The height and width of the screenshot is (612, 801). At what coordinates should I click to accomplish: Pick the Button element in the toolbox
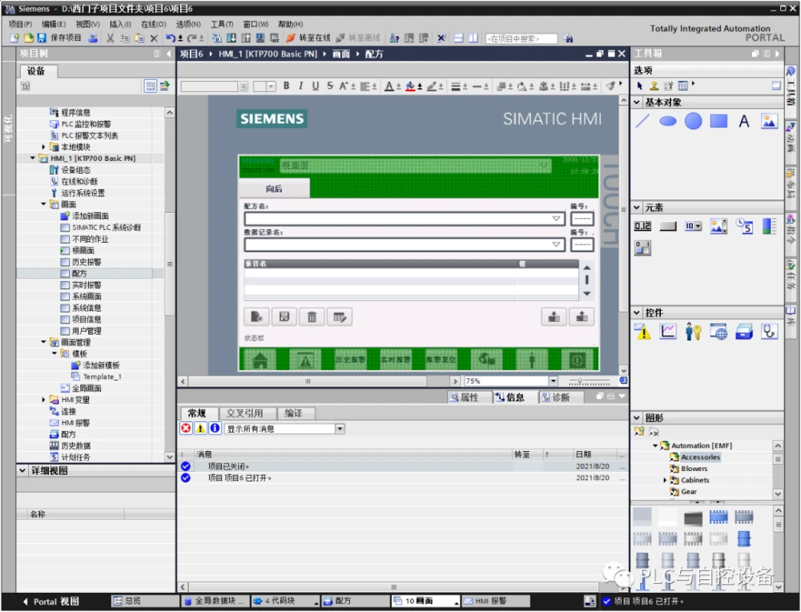click(668, 226)
